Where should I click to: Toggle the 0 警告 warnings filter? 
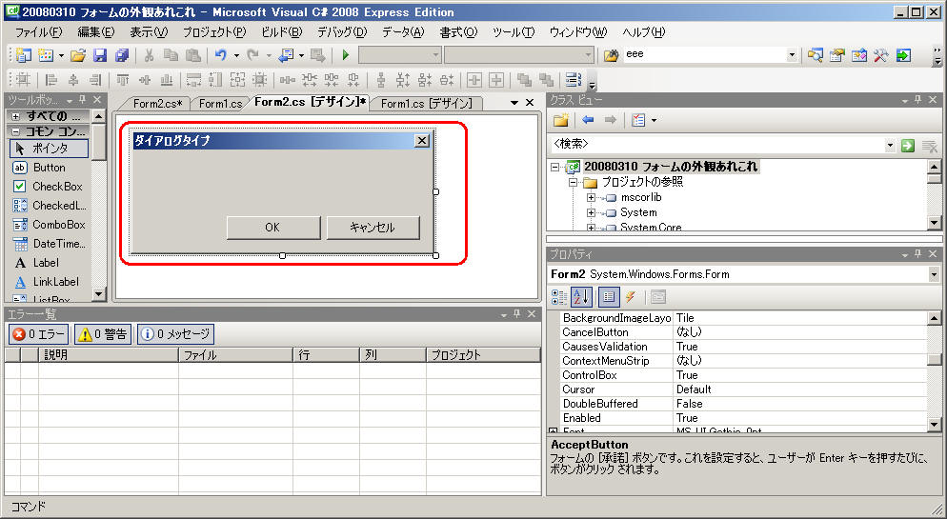click(103, 334)
